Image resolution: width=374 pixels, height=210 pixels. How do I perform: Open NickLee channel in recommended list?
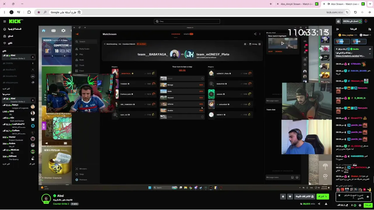(18, 151)
